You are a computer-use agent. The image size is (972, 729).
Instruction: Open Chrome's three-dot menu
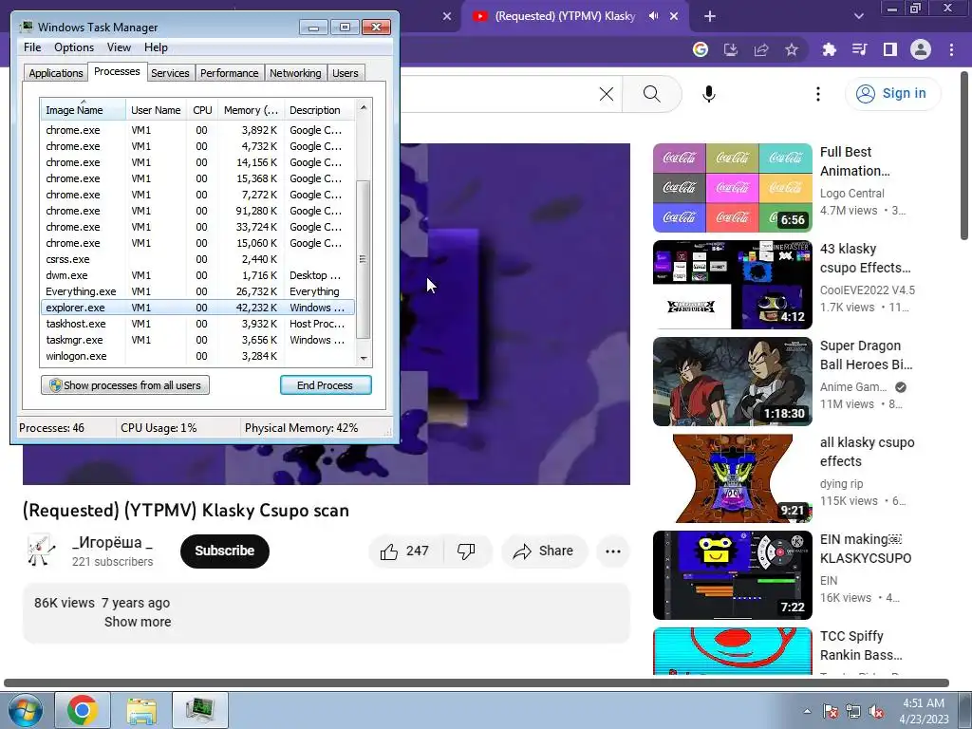tap(951, 49)
